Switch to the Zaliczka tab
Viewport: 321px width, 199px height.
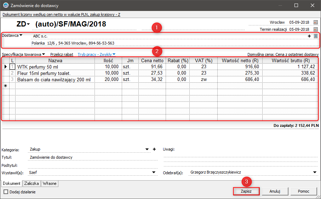[x=31, y=183]
